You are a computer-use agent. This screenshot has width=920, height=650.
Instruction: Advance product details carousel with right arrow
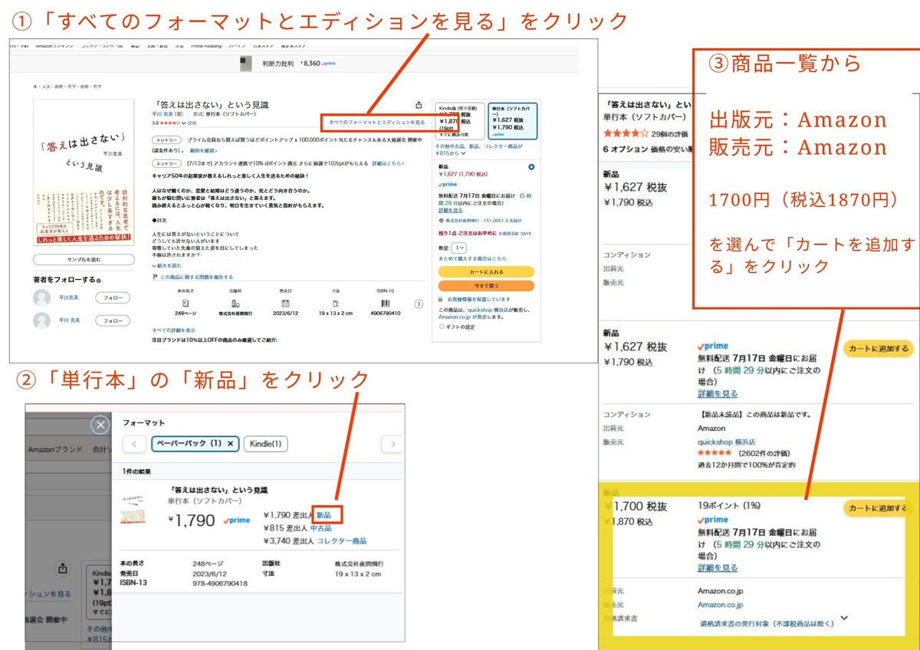point(419,304)
